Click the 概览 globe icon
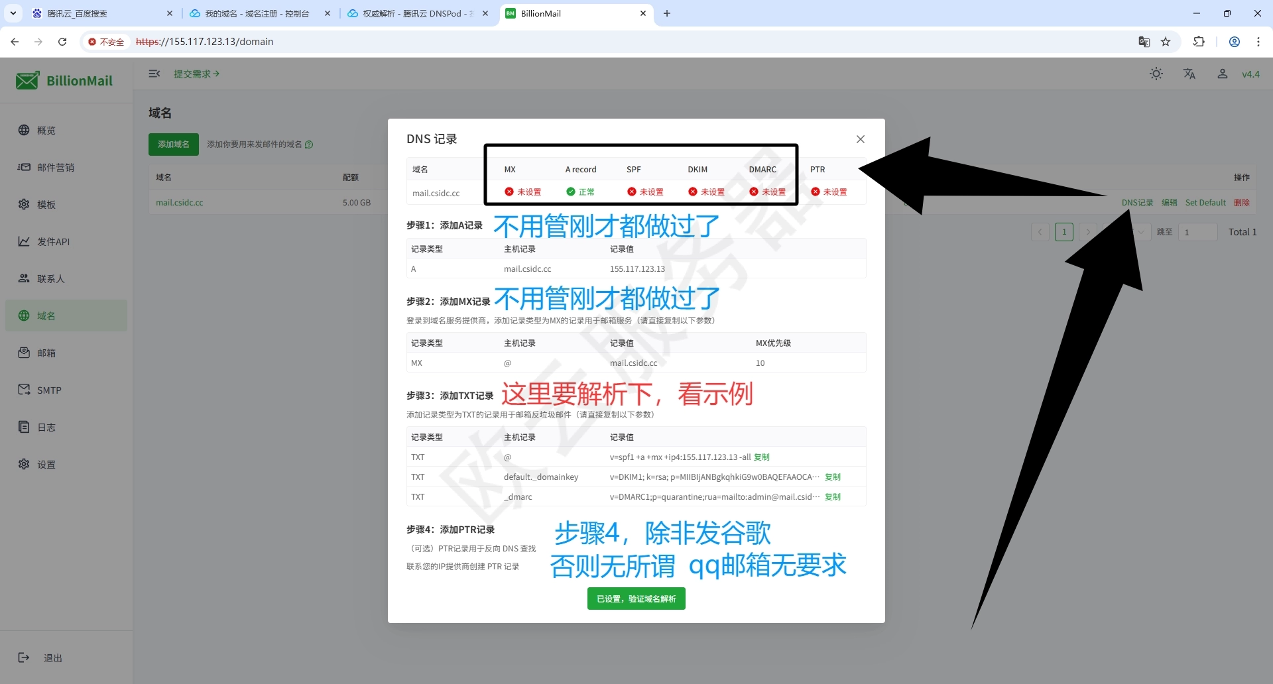This screenshot has width=1273, height=684. pos(24,130)
